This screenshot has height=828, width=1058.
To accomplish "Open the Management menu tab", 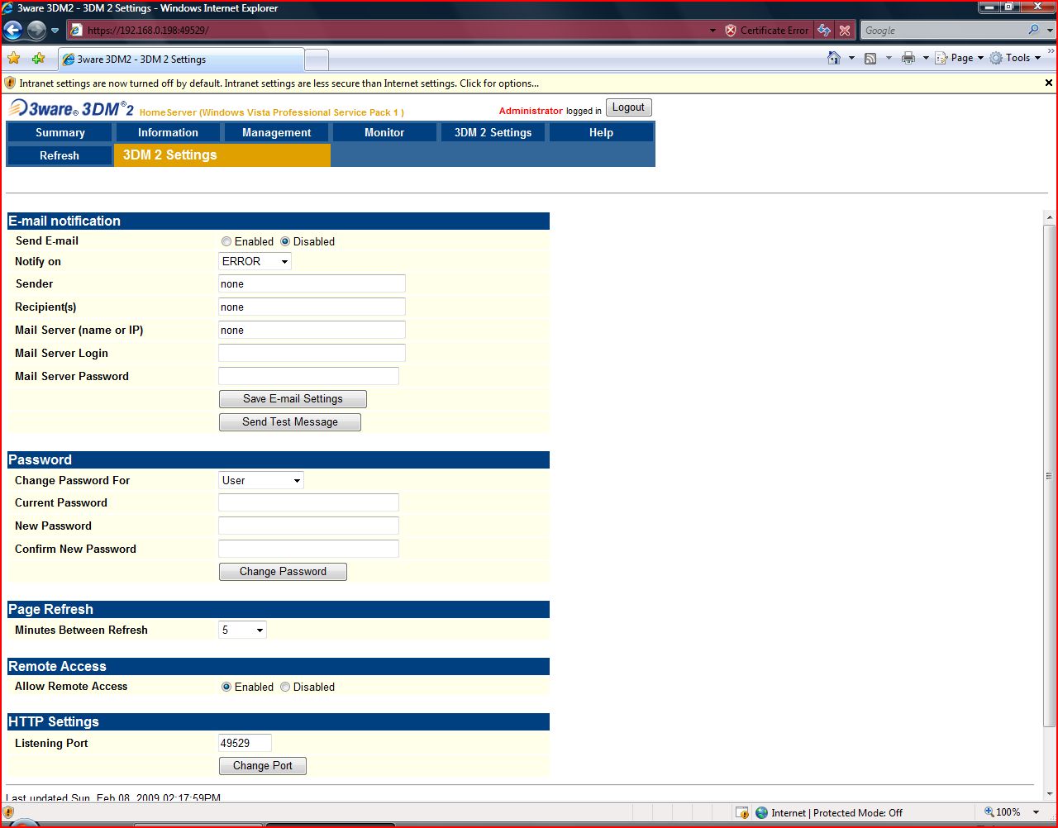I will click(276, 132).
